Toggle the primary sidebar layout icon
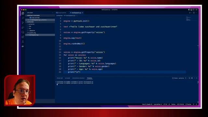Viewport: 208px width, 117px height. click(x=189, y=10)
